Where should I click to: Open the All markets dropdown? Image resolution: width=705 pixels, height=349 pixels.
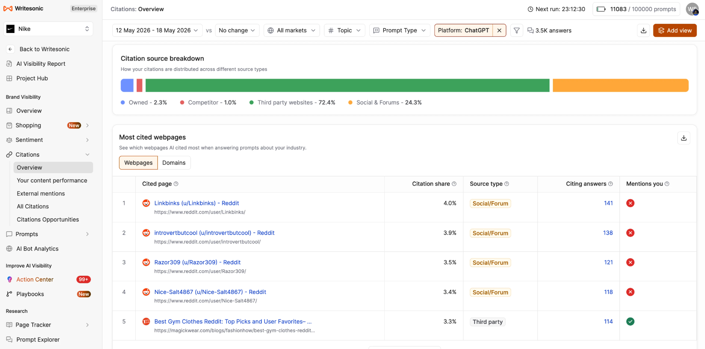click(292, 30)
